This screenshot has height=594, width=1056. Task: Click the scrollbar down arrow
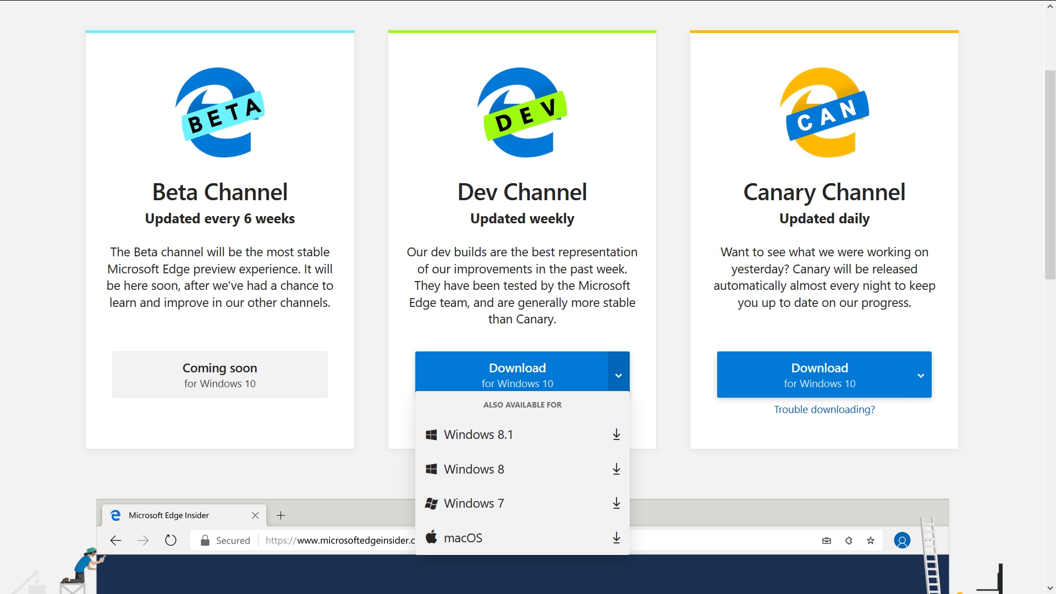(1050, 588)
